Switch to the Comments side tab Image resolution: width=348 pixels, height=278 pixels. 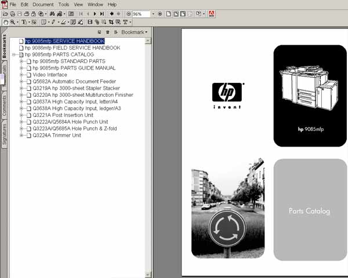click(x=4, y=105)
